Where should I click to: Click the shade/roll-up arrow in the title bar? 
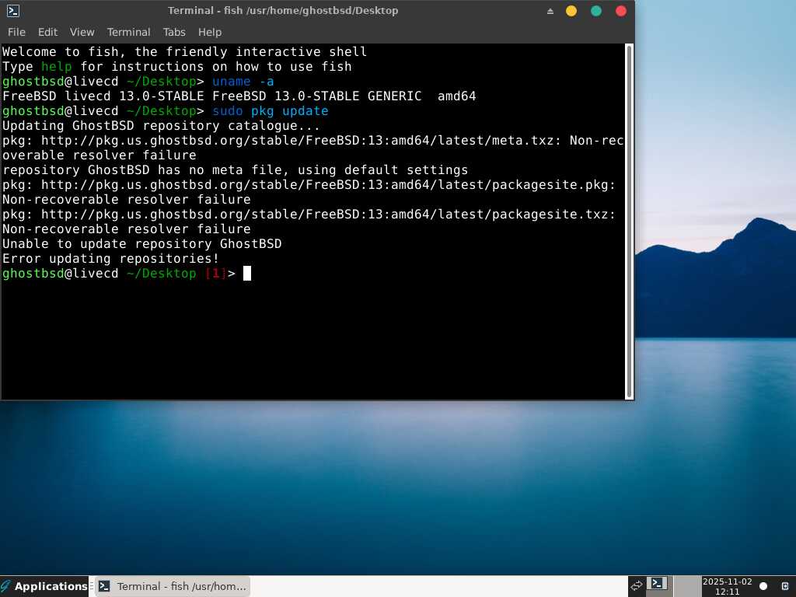click(550, 11)
